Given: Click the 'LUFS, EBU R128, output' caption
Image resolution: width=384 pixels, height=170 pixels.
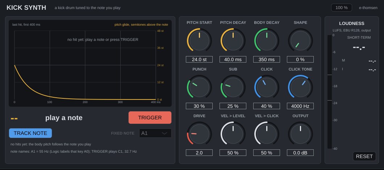Looking at the screenshot, I should click(x=351, y=30).
